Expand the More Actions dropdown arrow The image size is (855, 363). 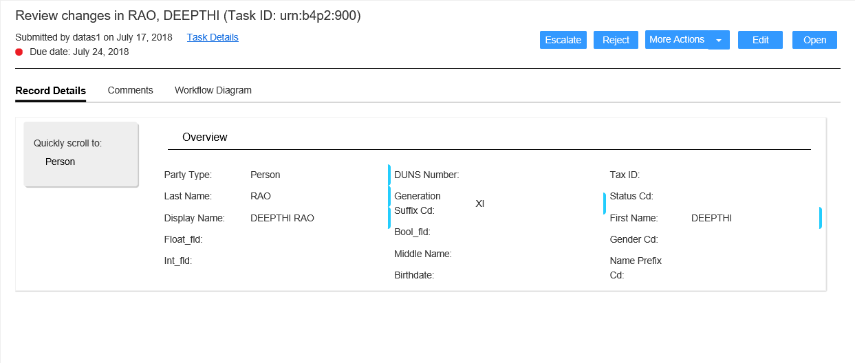tap(719, 41)
